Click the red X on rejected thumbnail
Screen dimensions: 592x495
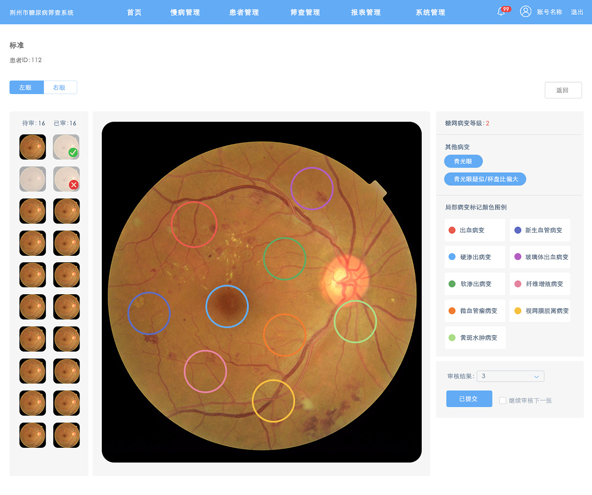click(74, 185)
